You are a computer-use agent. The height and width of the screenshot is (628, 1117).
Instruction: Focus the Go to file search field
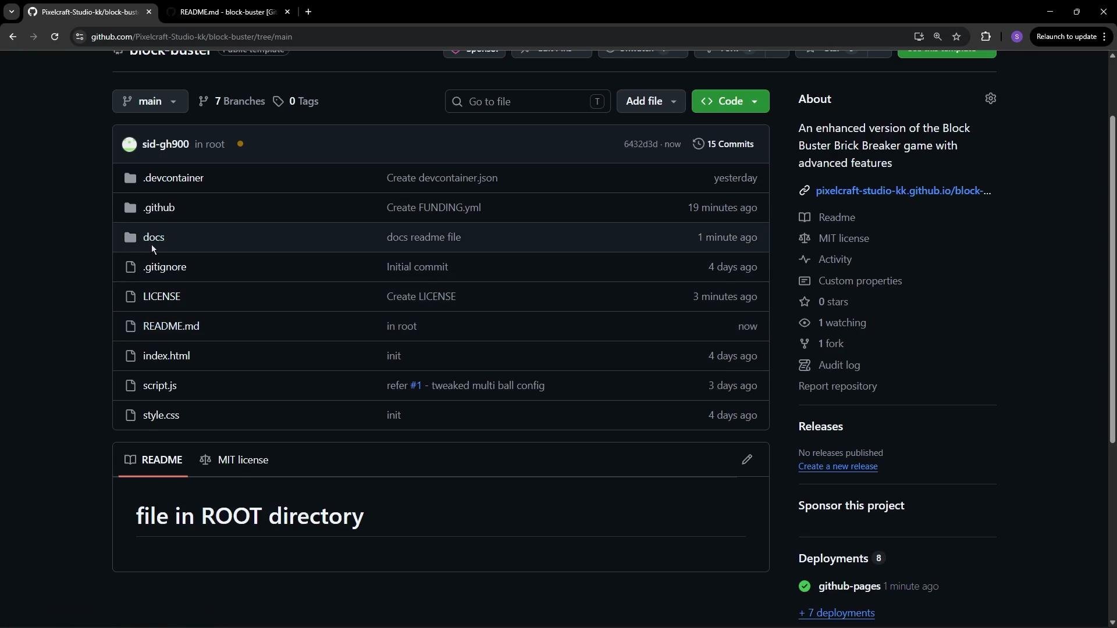coord(528,101)
